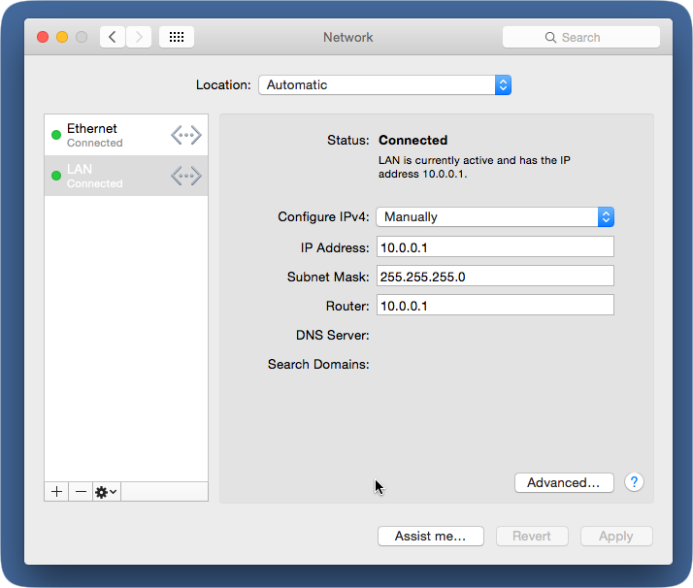
Task: Open the help question mark button
Action: coord(634,482)
